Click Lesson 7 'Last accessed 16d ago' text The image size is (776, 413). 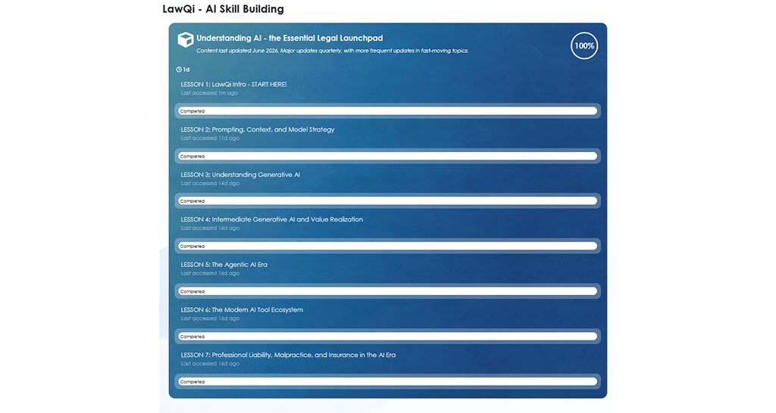(x=210, y=364)
